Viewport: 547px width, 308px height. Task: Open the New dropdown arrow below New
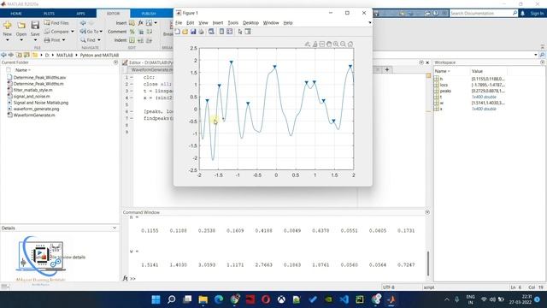tap(8, 40)
